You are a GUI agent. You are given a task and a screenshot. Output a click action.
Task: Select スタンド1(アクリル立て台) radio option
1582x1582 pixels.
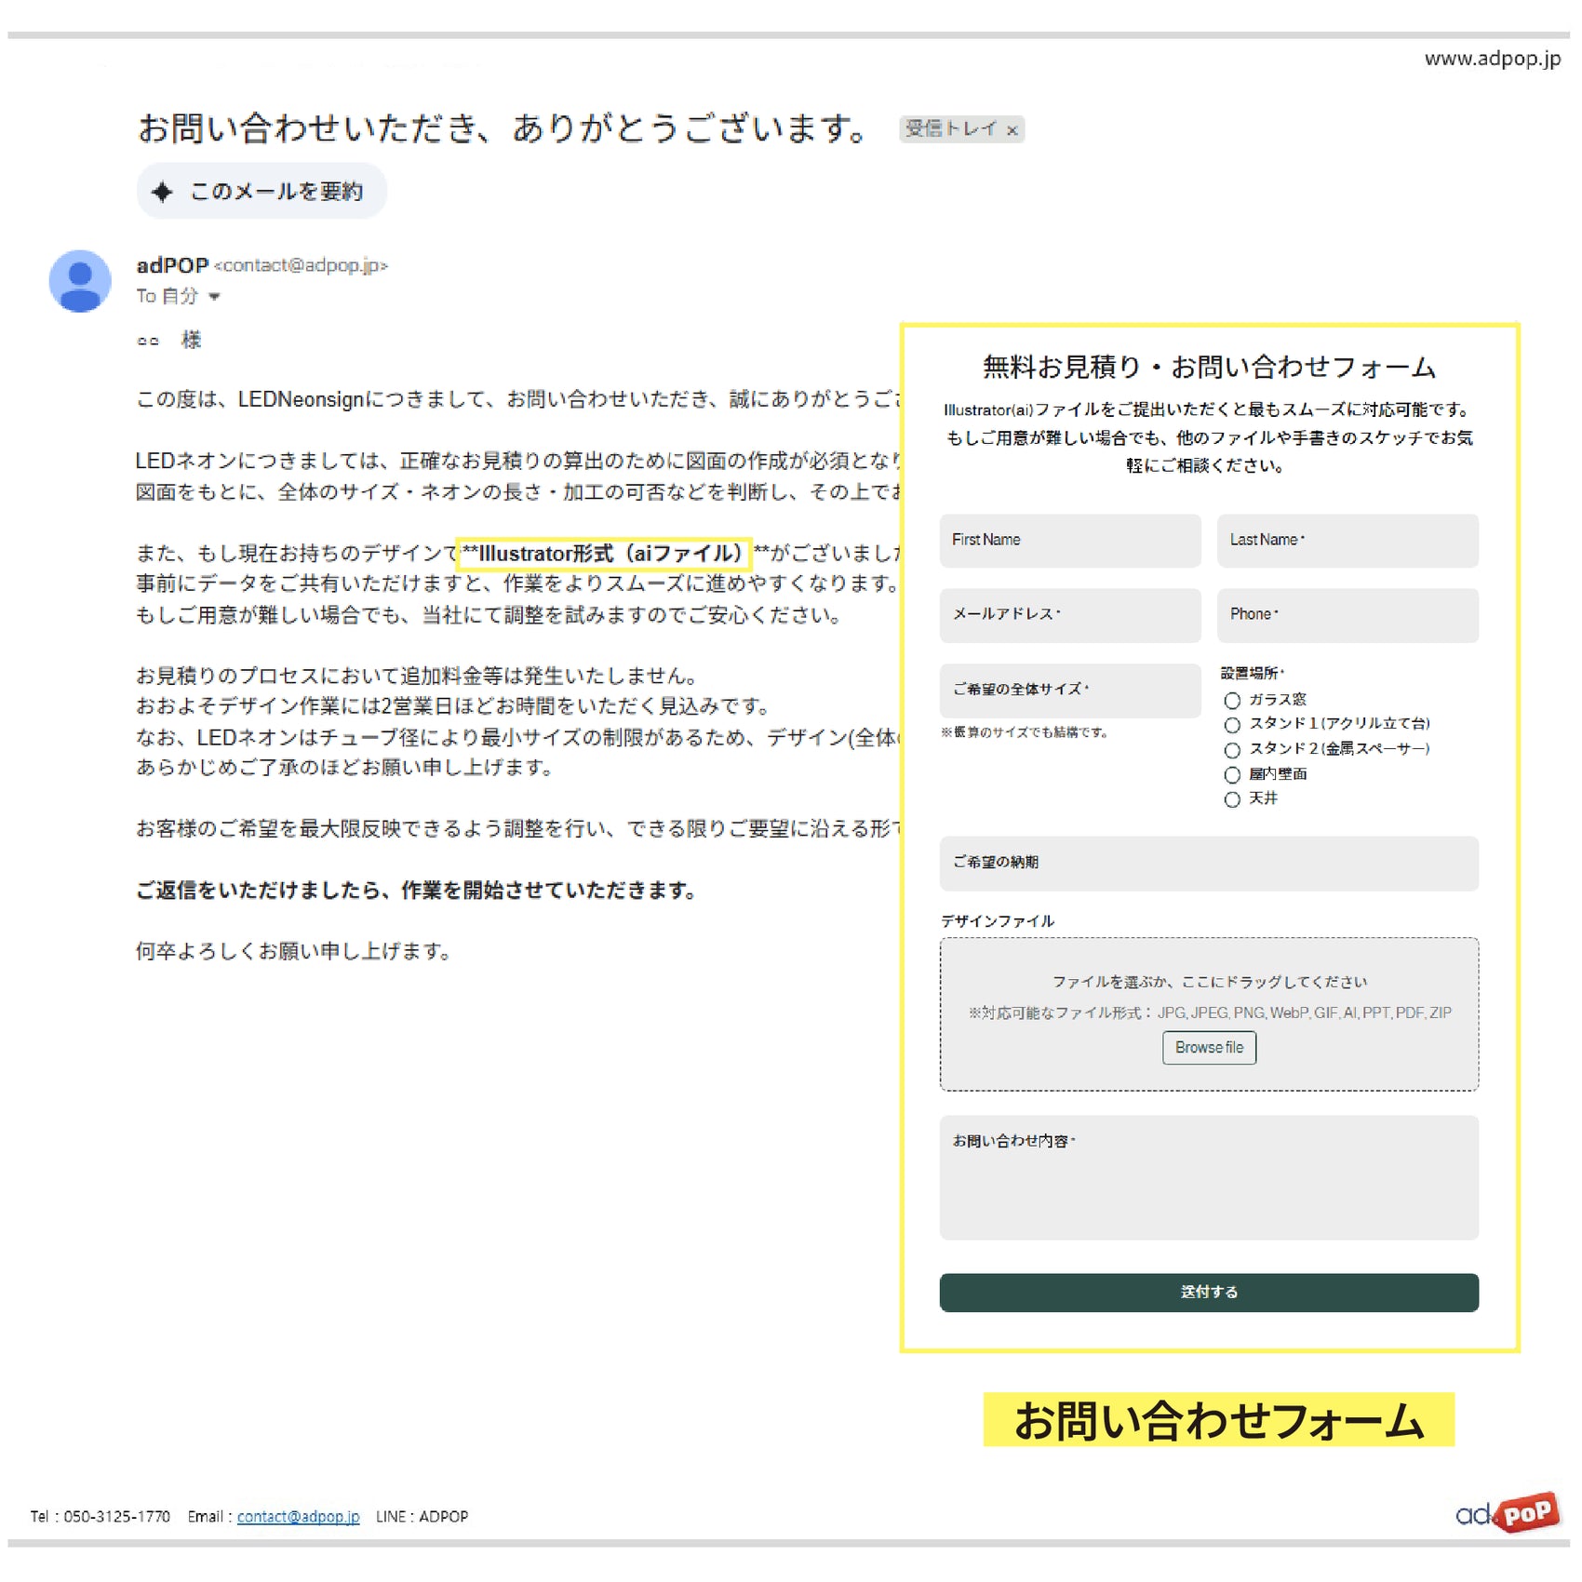point(1232,725)
